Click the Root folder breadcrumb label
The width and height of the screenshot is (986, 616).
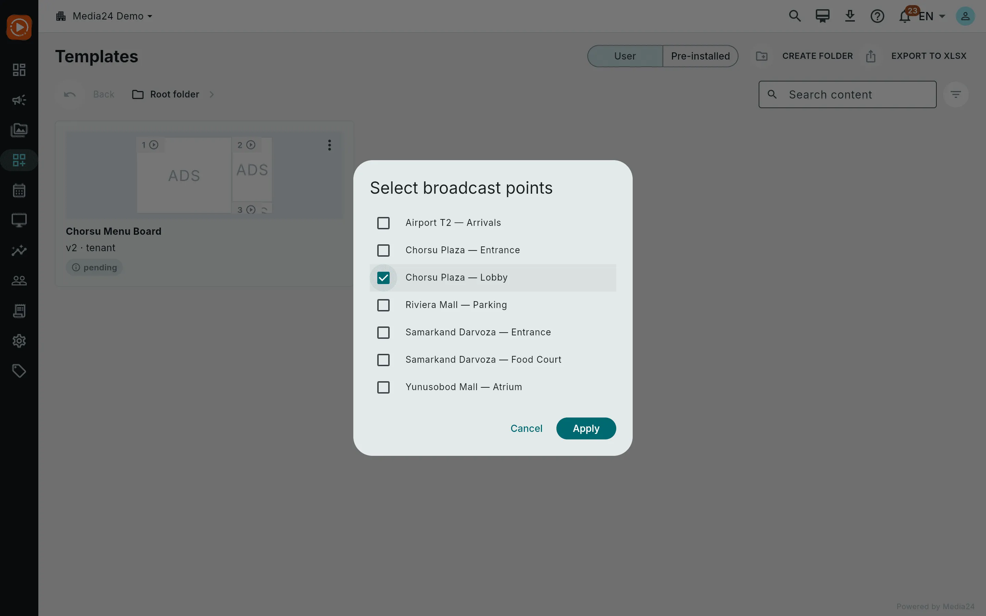(x=174, y=94)
